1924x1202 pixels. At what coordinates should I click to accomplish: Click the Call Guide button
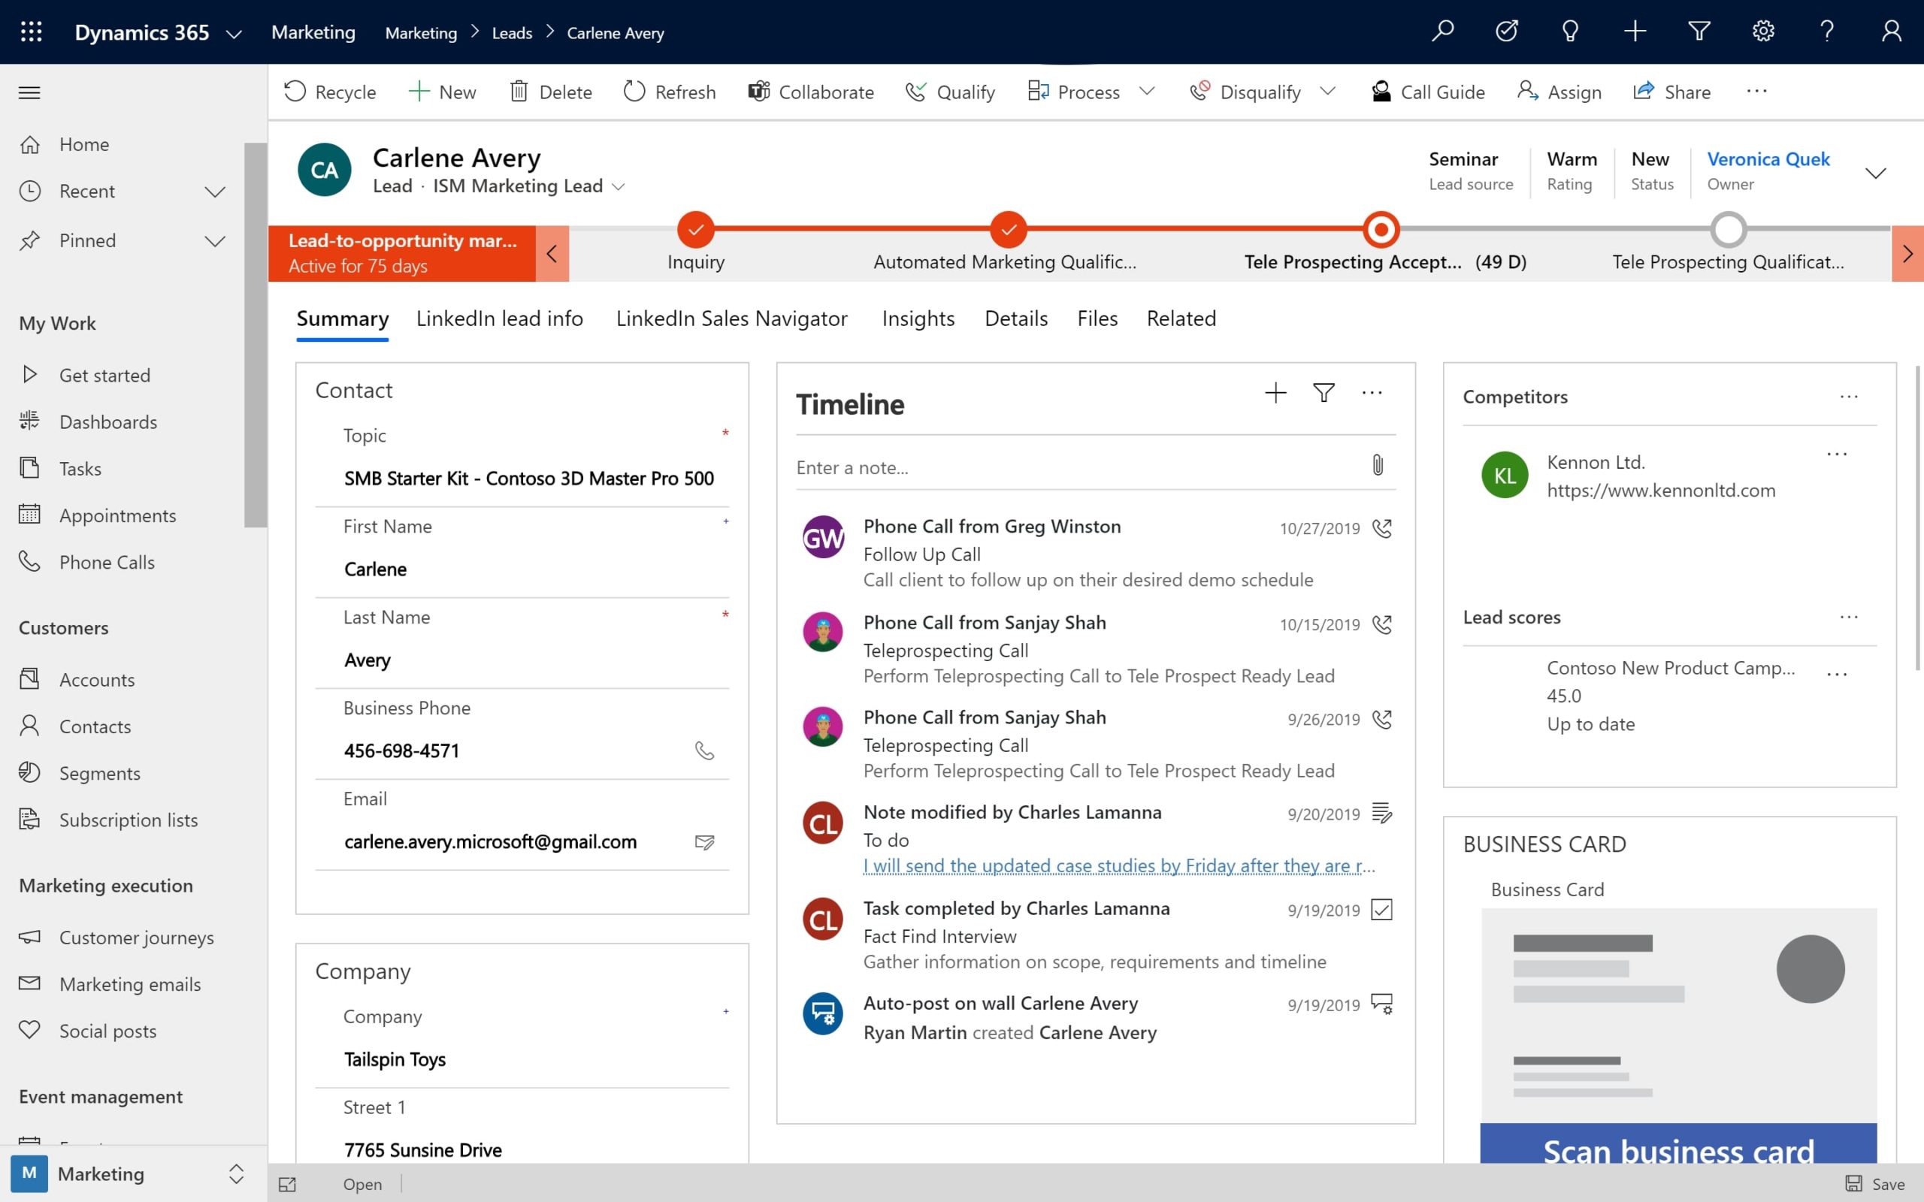tap(1428, 92)
